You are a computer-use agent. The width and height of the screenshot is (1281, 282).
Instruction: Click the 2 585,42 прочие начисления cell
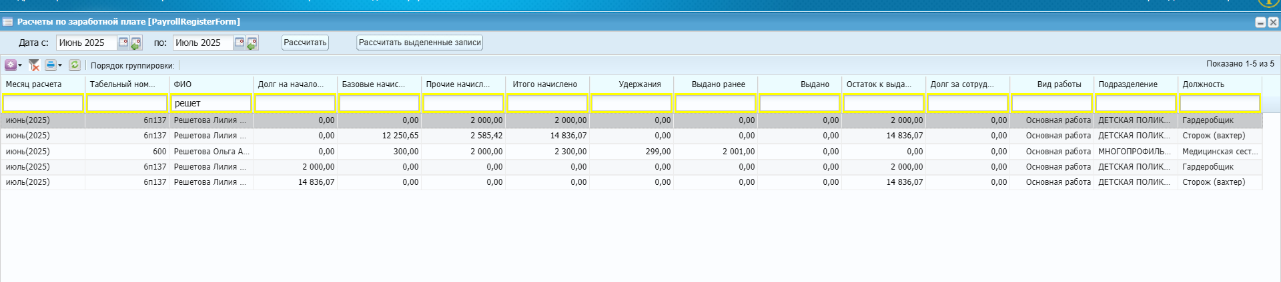click(464, 136)
